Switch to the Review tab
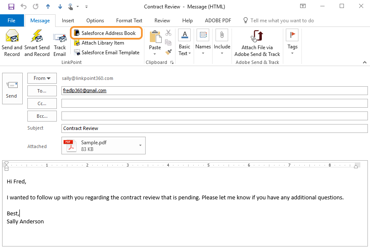This screenshot has height=249, width=370. point(162,21)
